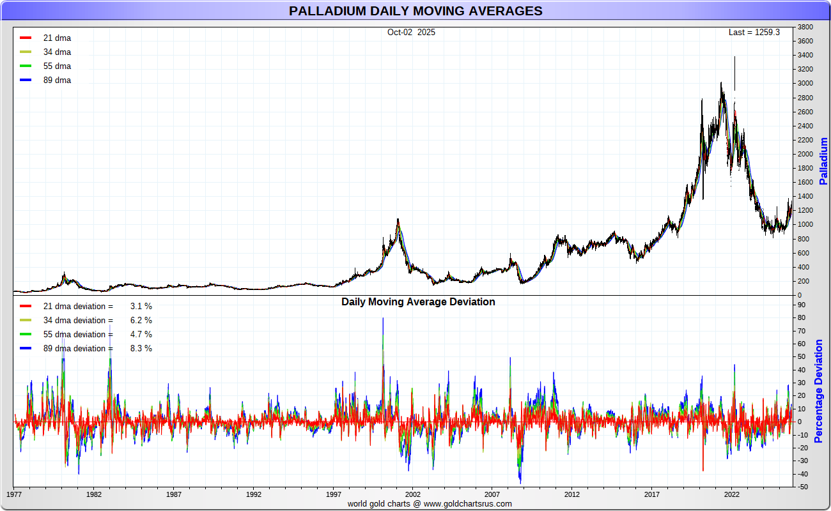831x511 pixels.
Task: Click the "21 dma deviation =" label
Action: 78,307
